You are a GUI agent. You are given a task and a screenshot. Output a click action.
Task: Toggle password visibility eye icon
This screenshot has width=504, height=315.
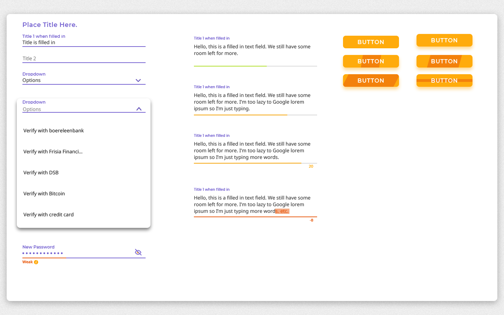click(138, 252)
